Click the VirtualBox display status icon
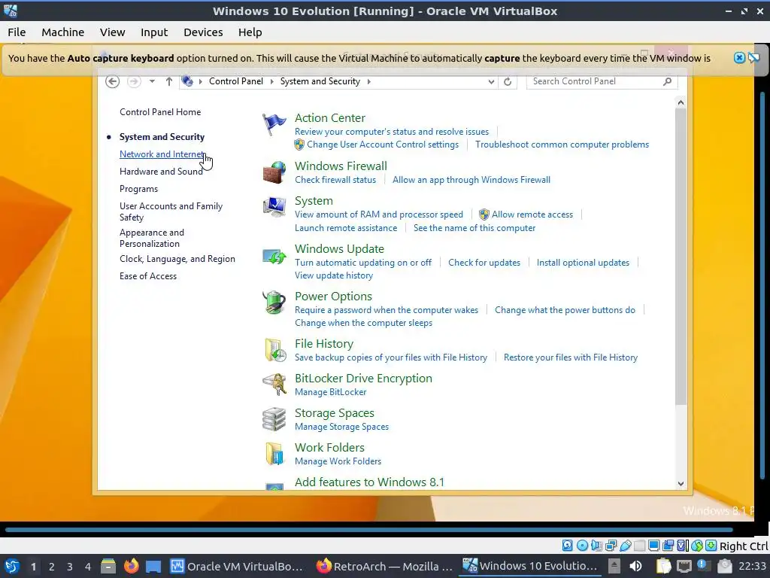Viewport: 770px width, 578px height. click(653, 545)
